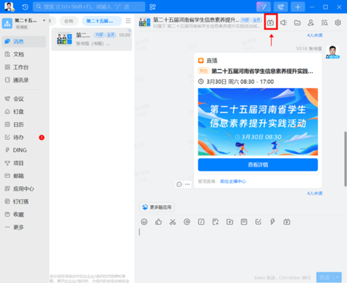
Task: Open 消息 in sidebar
Action: pyautogui.click(x=24, y=42)
